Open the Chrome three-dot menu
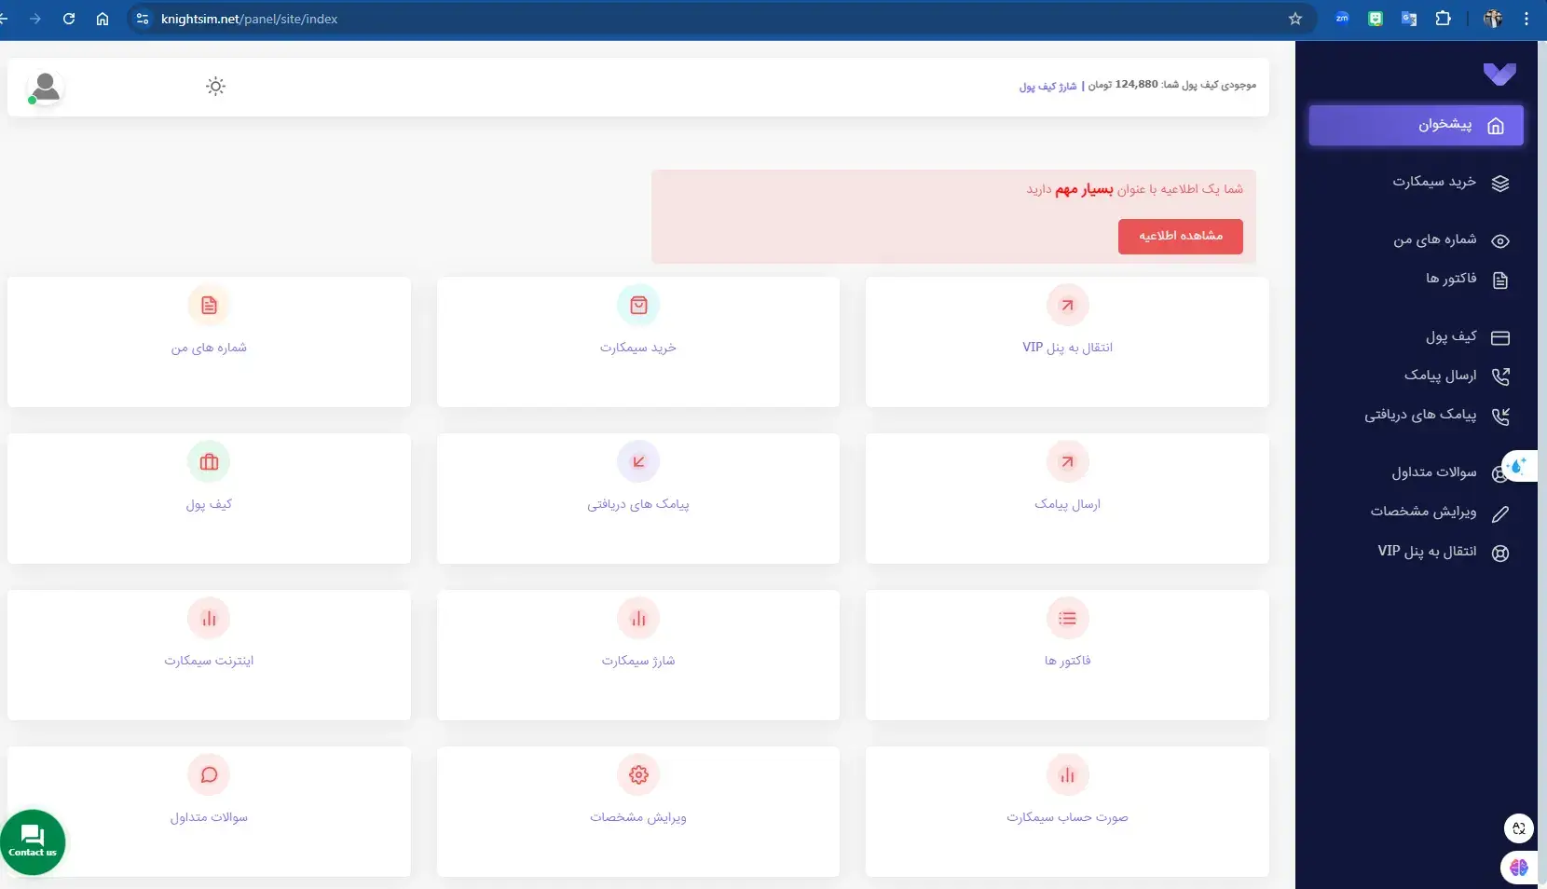Screen dimensions: 1547x889 tap(1526, 19)
